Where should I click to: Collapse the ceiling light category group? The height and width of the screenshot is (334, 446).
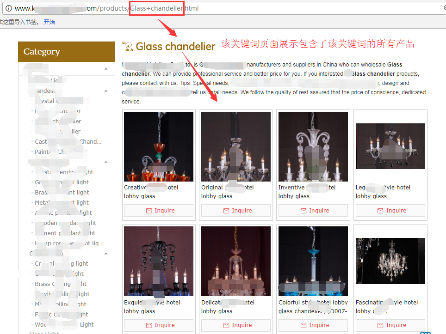[x=105, y=253]
